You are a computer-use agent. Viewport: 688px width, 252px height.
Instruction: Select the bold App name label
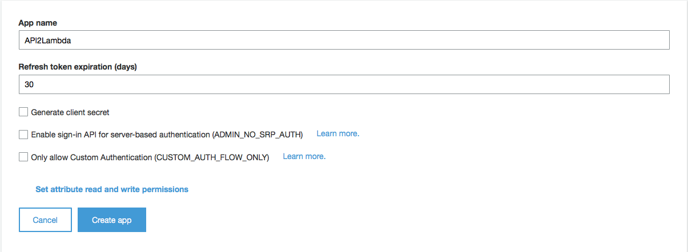click(x=38, y=23)
